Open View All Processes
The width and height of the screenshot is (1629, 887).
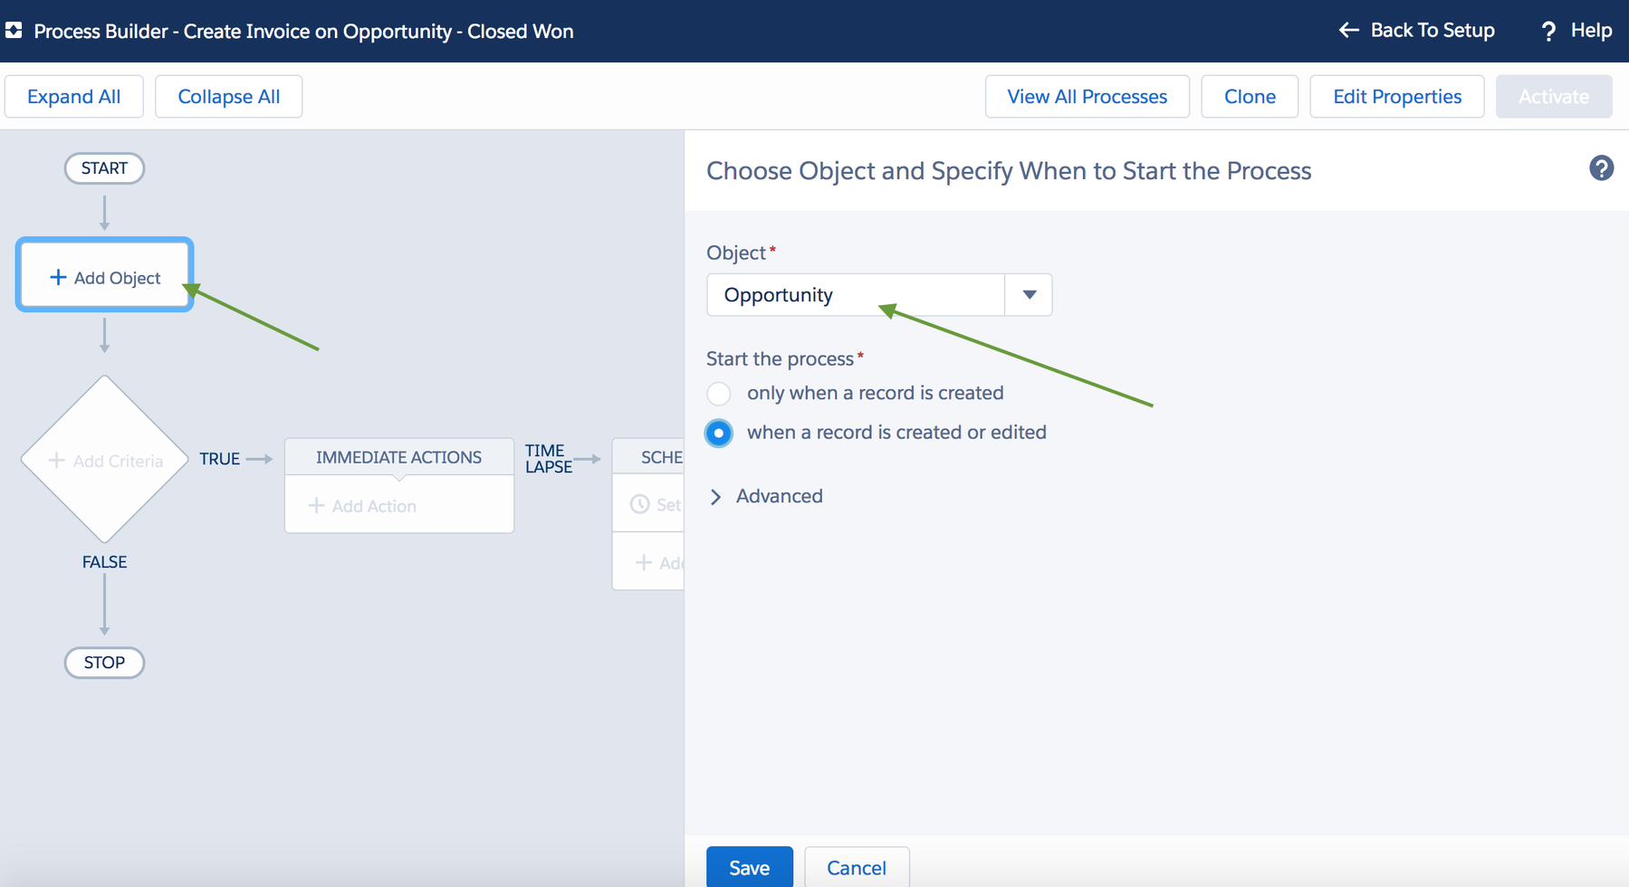point(1088,97)
